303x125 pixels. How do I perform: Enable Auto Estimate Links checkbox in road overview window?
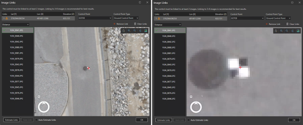(x=36, y=120)
